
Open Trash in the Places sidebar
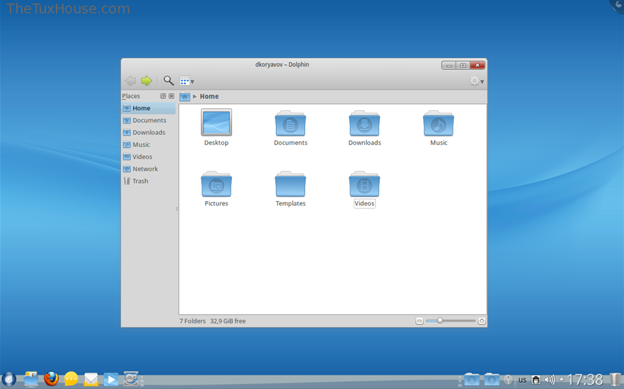pos(140,181)
